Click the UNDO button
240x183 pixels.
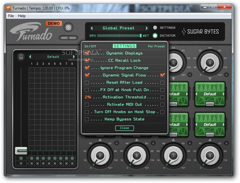point(64,38)
